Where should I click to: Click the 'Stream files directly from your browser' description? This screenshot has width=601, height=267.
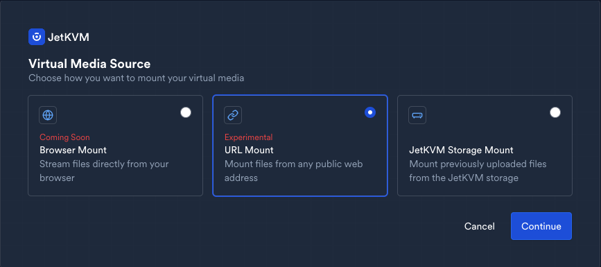click(104, 171)
